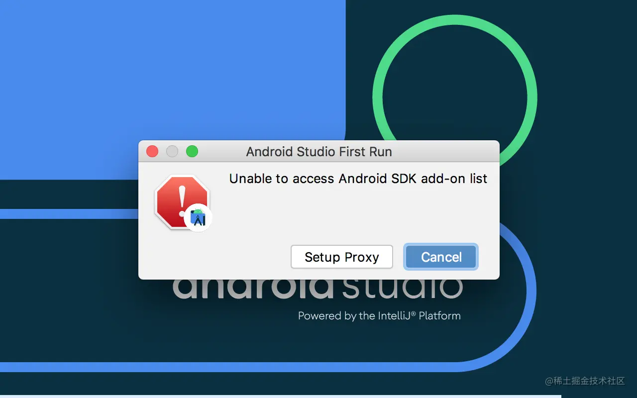Viewport: 637px width, 398px height.
Task: Click the red error stop-sign icon
Action: pos(182,201)
